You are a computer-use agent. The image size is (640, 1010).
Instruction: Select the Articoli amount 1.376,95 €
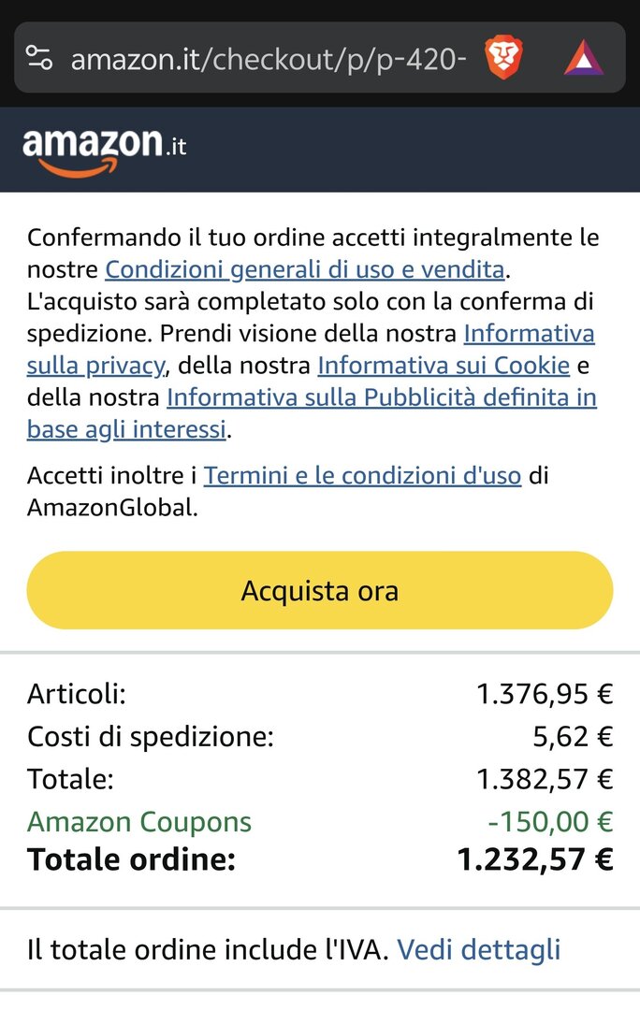(x=545, y=694)
